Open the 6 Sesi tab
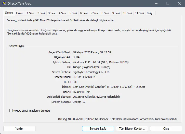This screenshot has width=185, height=134. tap(84, 13)
